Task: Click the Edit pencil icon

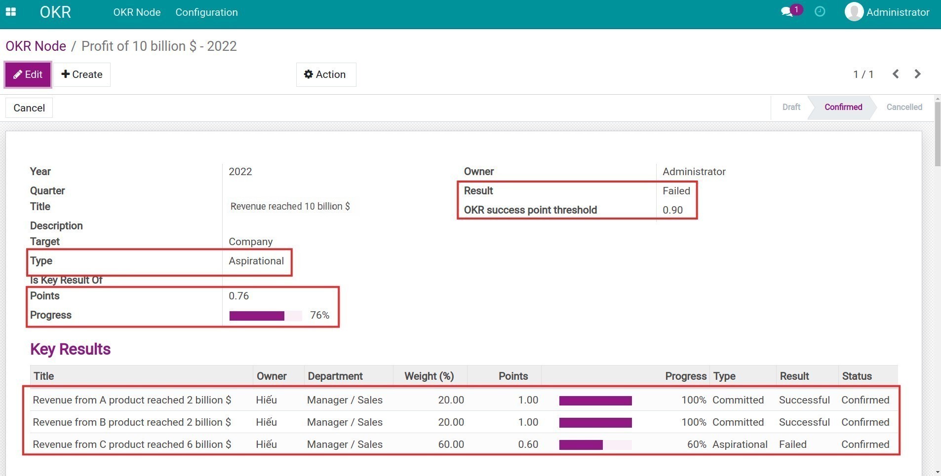Action: pos(18,74)
